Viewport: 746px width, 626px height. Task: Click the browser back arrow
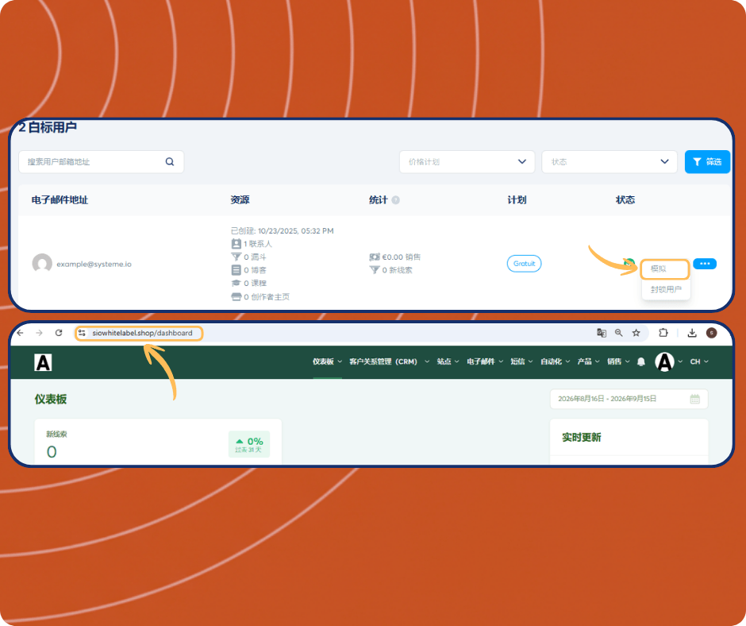coord(20,333)
